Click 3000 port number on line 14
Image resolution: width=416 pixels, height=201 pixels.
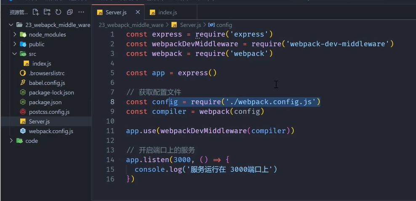[182, 160]
